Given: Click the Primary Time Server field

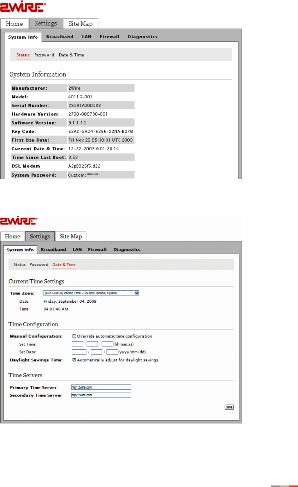Looking at the screenshot, I should point(101,387).
